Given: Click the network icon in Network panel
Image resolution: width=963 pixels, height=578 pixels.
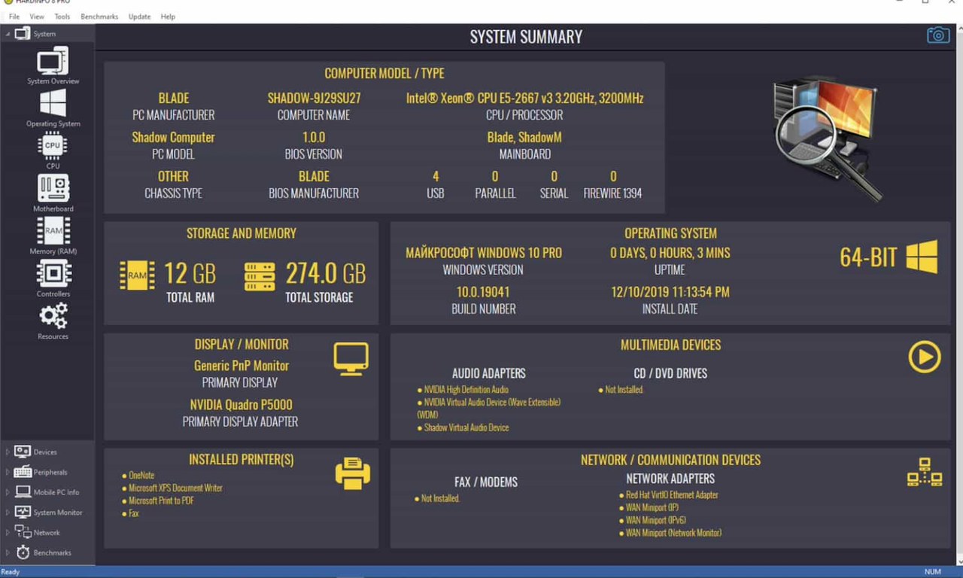Looking at the screenshot, I should pyautogui.click(x=925, y=472).
